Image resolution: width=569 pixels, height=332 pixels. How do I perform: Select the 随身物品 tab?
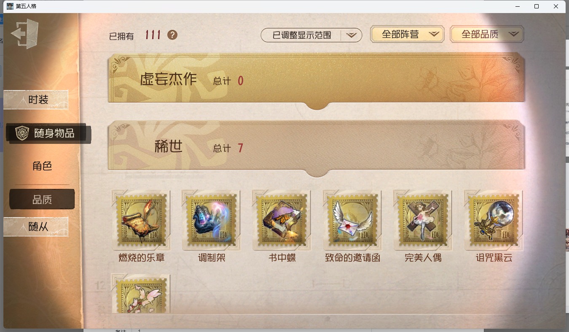[x=49, y=133]
